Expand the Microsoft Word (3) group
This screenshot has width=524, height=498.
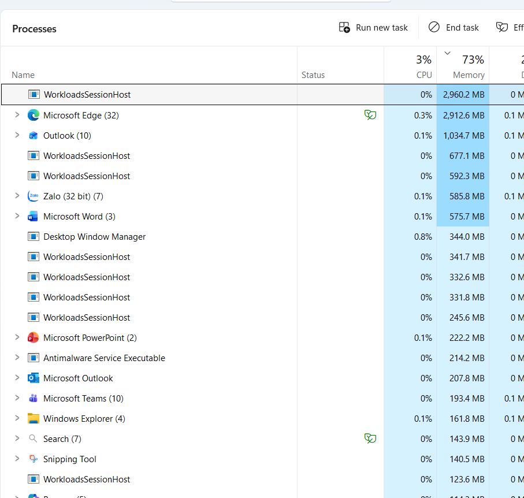pyautogui.click(x=17, y=216)
